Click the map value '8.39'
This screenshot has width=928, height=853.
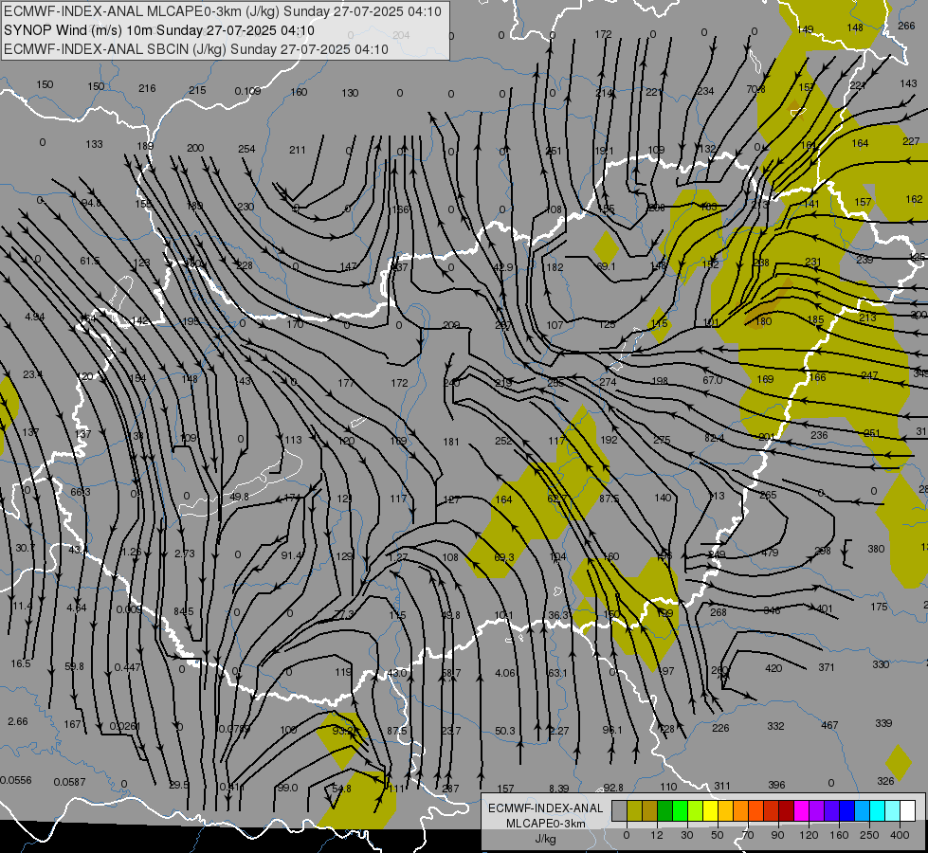coord(558,788)
